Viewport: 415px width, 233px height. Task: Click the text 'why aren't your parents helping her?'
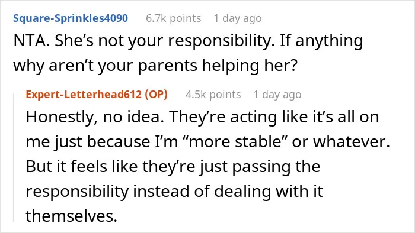coord(155,66)
